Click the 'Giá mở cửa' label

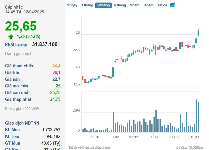(16, 86)
